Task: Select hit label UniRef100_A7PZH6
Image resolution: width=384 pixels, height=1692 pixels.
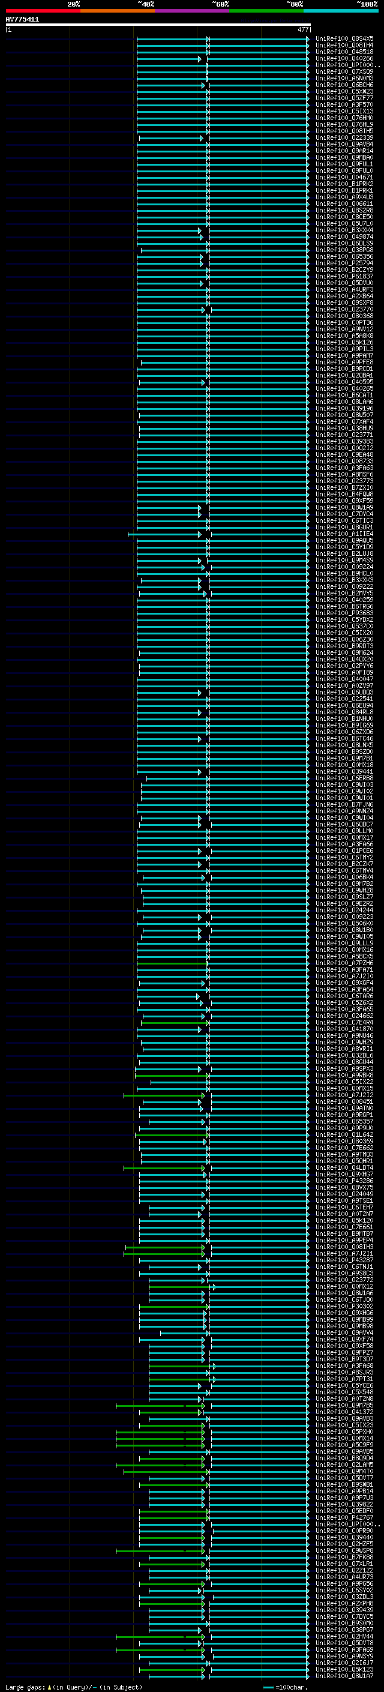Action: click(x=344, y=963)
